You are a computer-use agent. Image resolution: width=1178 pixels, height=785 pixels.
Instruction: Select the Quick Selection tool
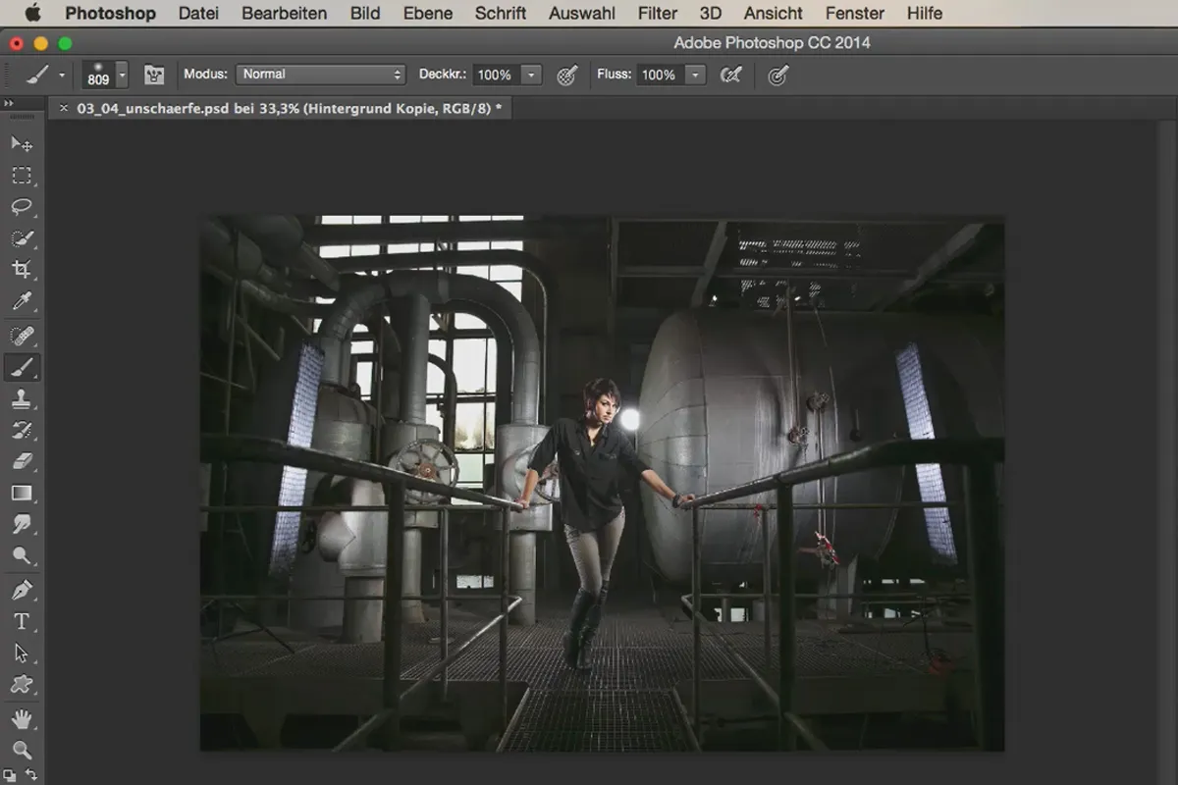pos(22,238)
